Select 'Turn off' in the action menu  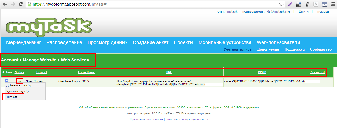(x=12, y=97)
